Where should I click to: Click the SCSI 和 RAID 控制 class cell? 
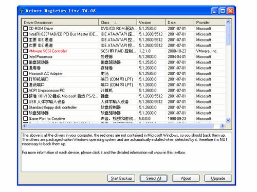118,51
